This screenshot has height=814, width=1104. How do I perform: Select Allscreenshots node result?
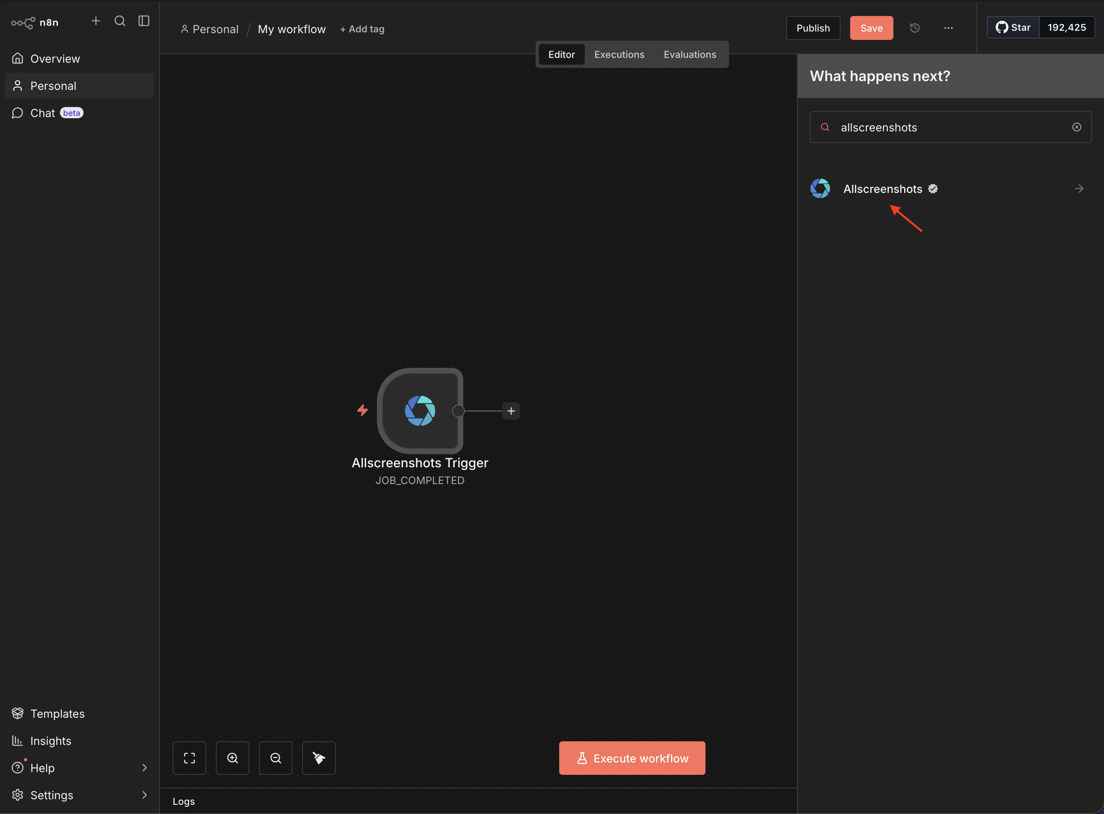click(x=950, y=189)
